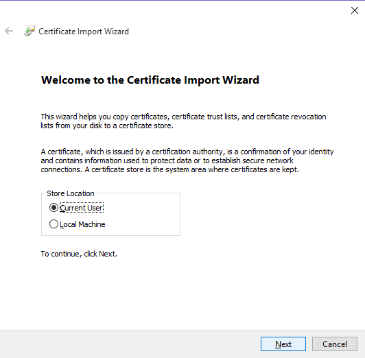Click the gray footer left of Next
The height and width of the screenshot is (358, 365).
click(x=128, y=344)
